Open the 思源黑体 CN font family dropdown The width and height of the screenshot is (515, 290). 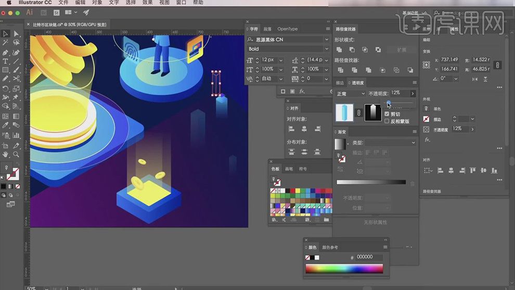327,40
